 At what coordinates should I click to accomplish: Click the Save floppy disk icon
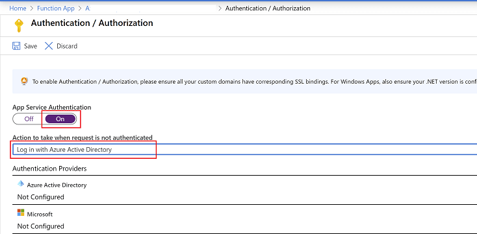[x=16, y=46]
